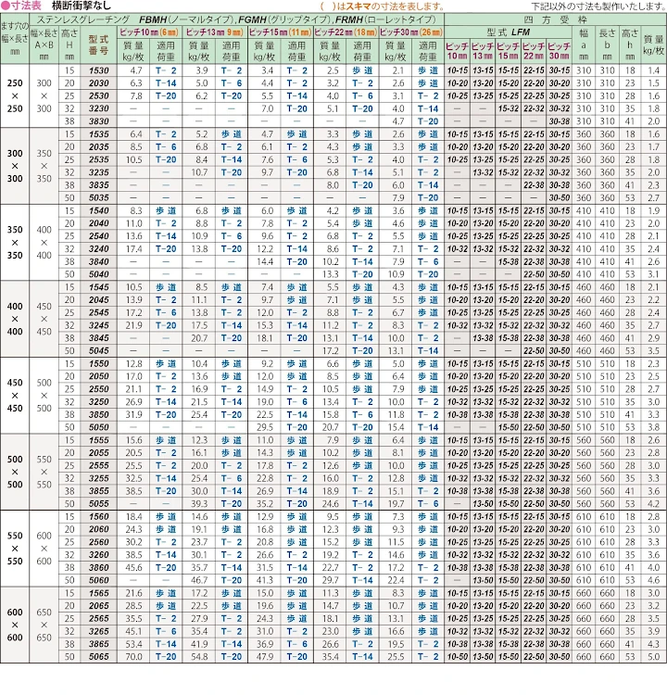Screen dimensions: 667x695
Task: Click model number '2535'
Action: (x=98, y=159)
